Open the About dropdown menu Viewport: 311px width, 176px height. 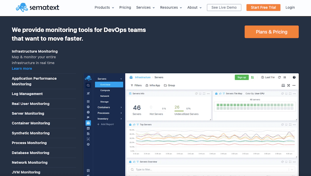(194, 7)
